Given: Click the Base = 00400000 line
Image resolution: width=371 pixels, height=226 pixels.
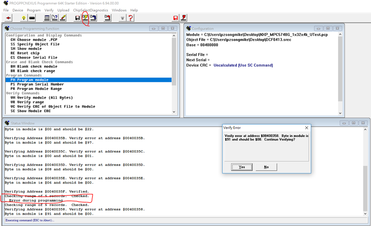Looking at the screenshot, I should [202, 45].
